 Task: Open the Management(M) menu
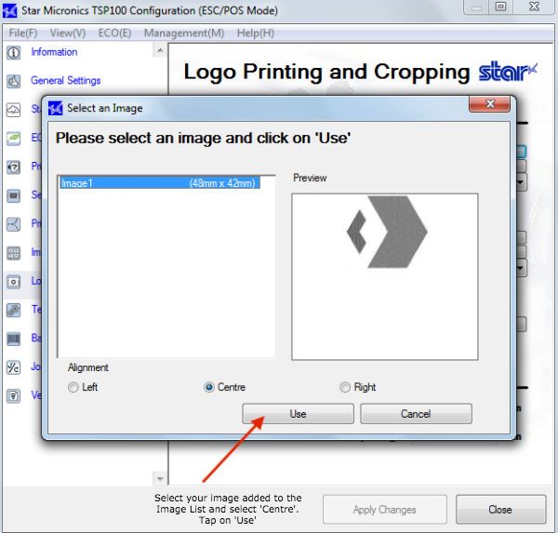click(x=184, y=33)
